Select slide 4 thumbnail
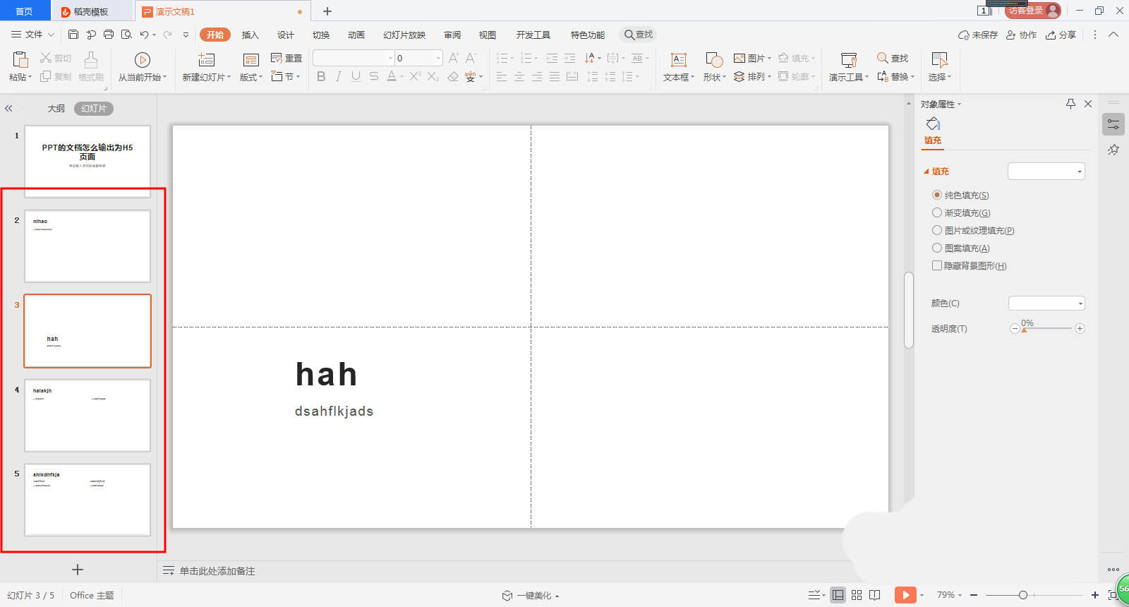1129x607 pixels. pos(87,415)
